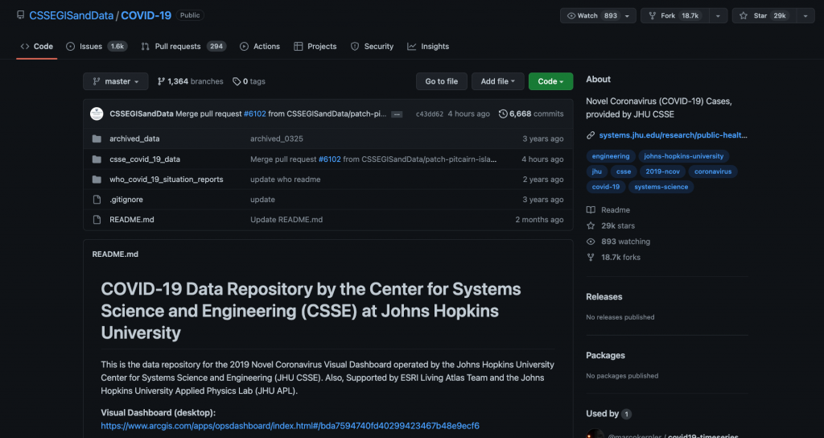Click the clock history icon by 6,668 commits

click(x=503, y=114)
